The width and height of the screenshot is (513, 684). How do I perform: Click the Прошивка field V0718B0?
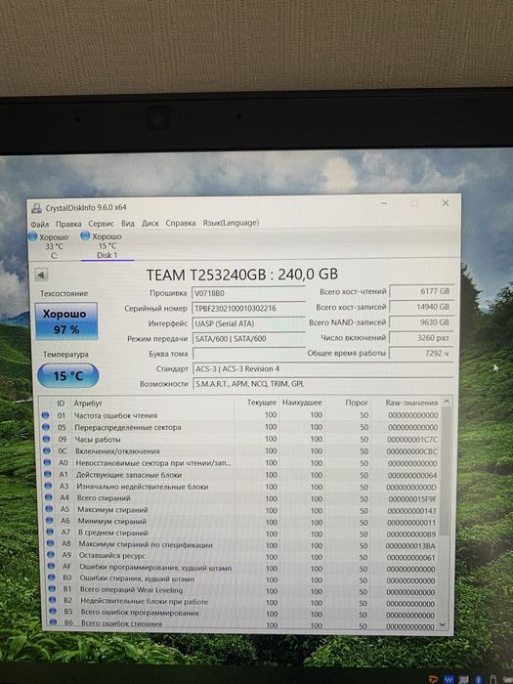(248, 293)
